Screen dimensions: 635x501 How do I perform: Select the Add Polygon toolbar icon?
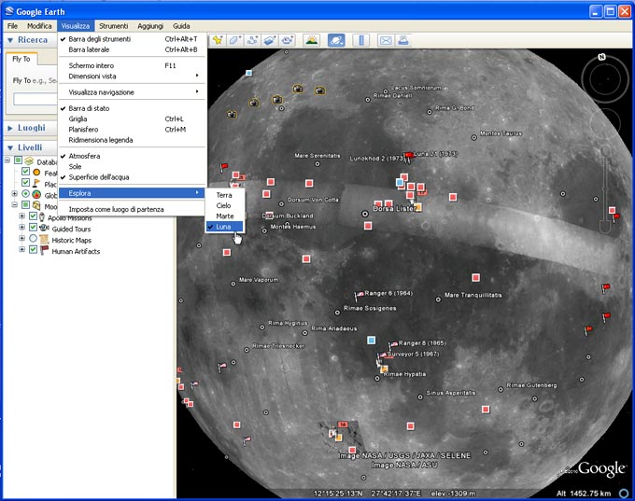tap(235, 40)
